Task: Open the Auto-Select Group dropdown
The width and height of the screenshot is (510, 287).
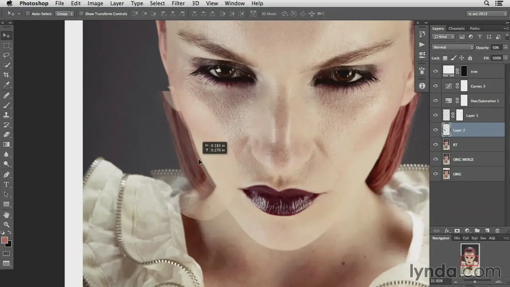Action: pos(65,14)
